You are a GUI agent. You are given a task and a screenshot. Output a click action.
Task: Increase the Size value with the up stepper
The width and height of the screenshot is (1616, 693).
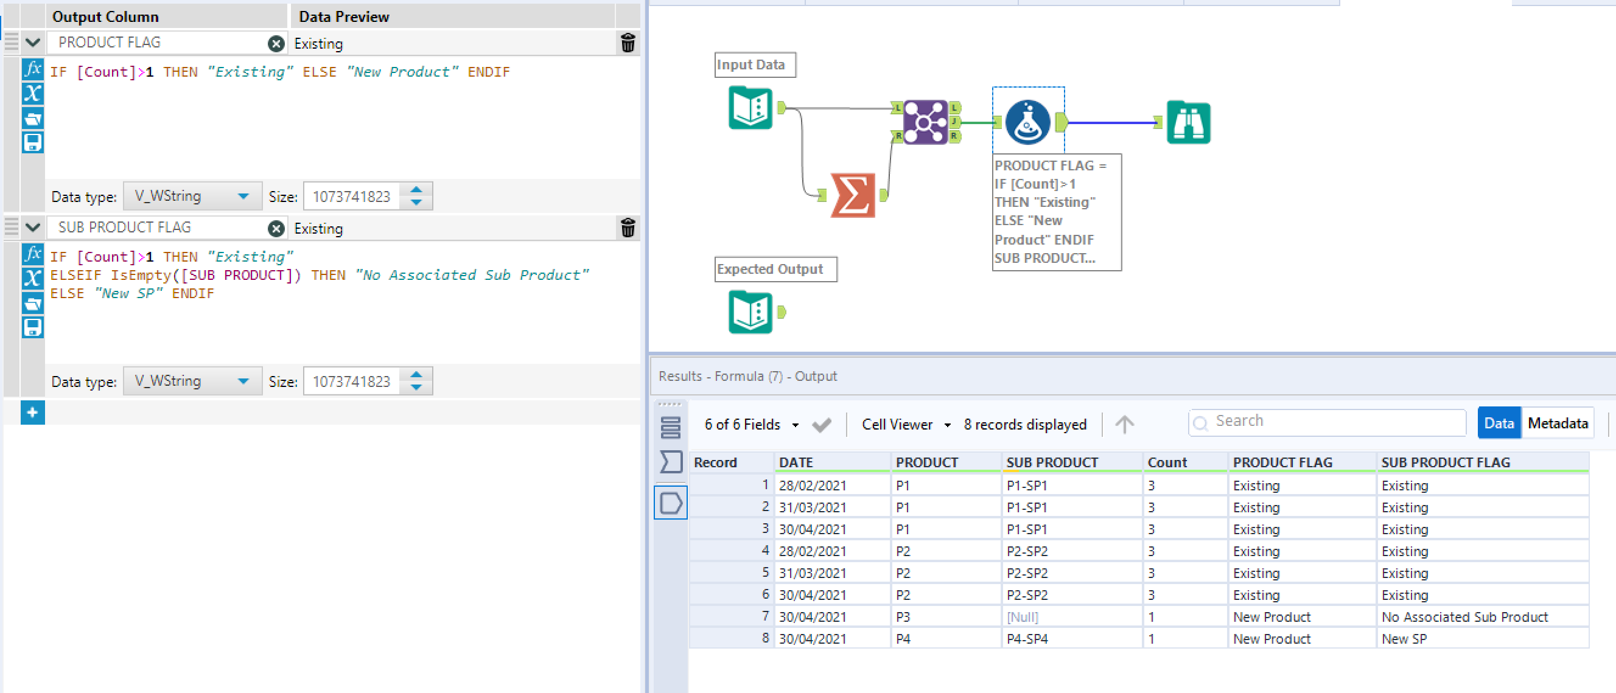pyautogui.click(x=416, y=190)
